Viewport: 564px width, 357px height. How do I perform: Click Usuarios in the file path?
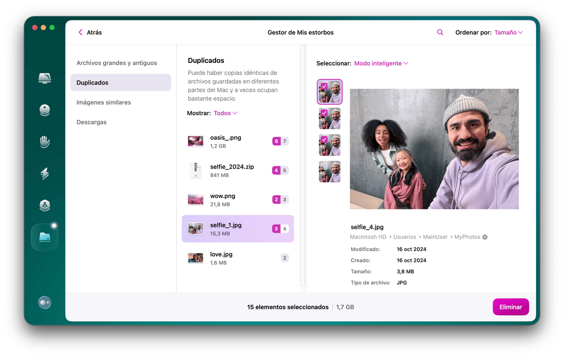(405, 237)
